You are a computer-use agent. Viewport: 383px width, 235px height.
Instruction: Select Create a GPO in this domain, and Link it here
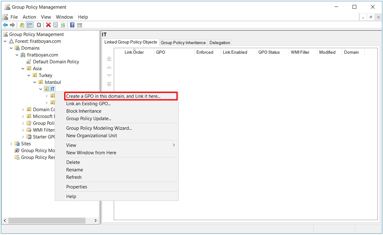(121, 96)
